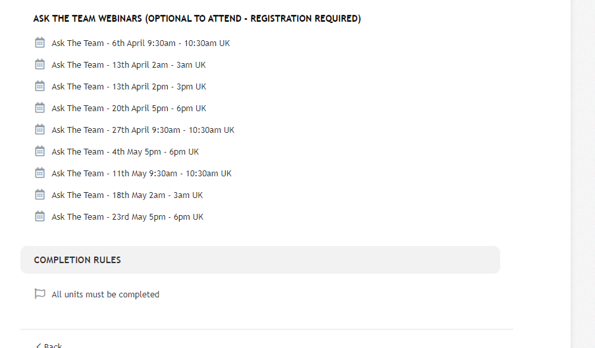Click calendar icon for 6th April webinar
Image resolution: width=595 pixels, height=348 pixels.
(40, 43)
